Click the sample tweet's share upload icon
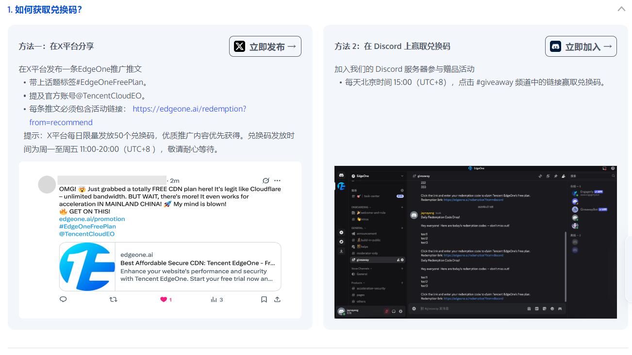Image resolution: width=632 pixels, height=355 pixels. (x=277, y=299)
